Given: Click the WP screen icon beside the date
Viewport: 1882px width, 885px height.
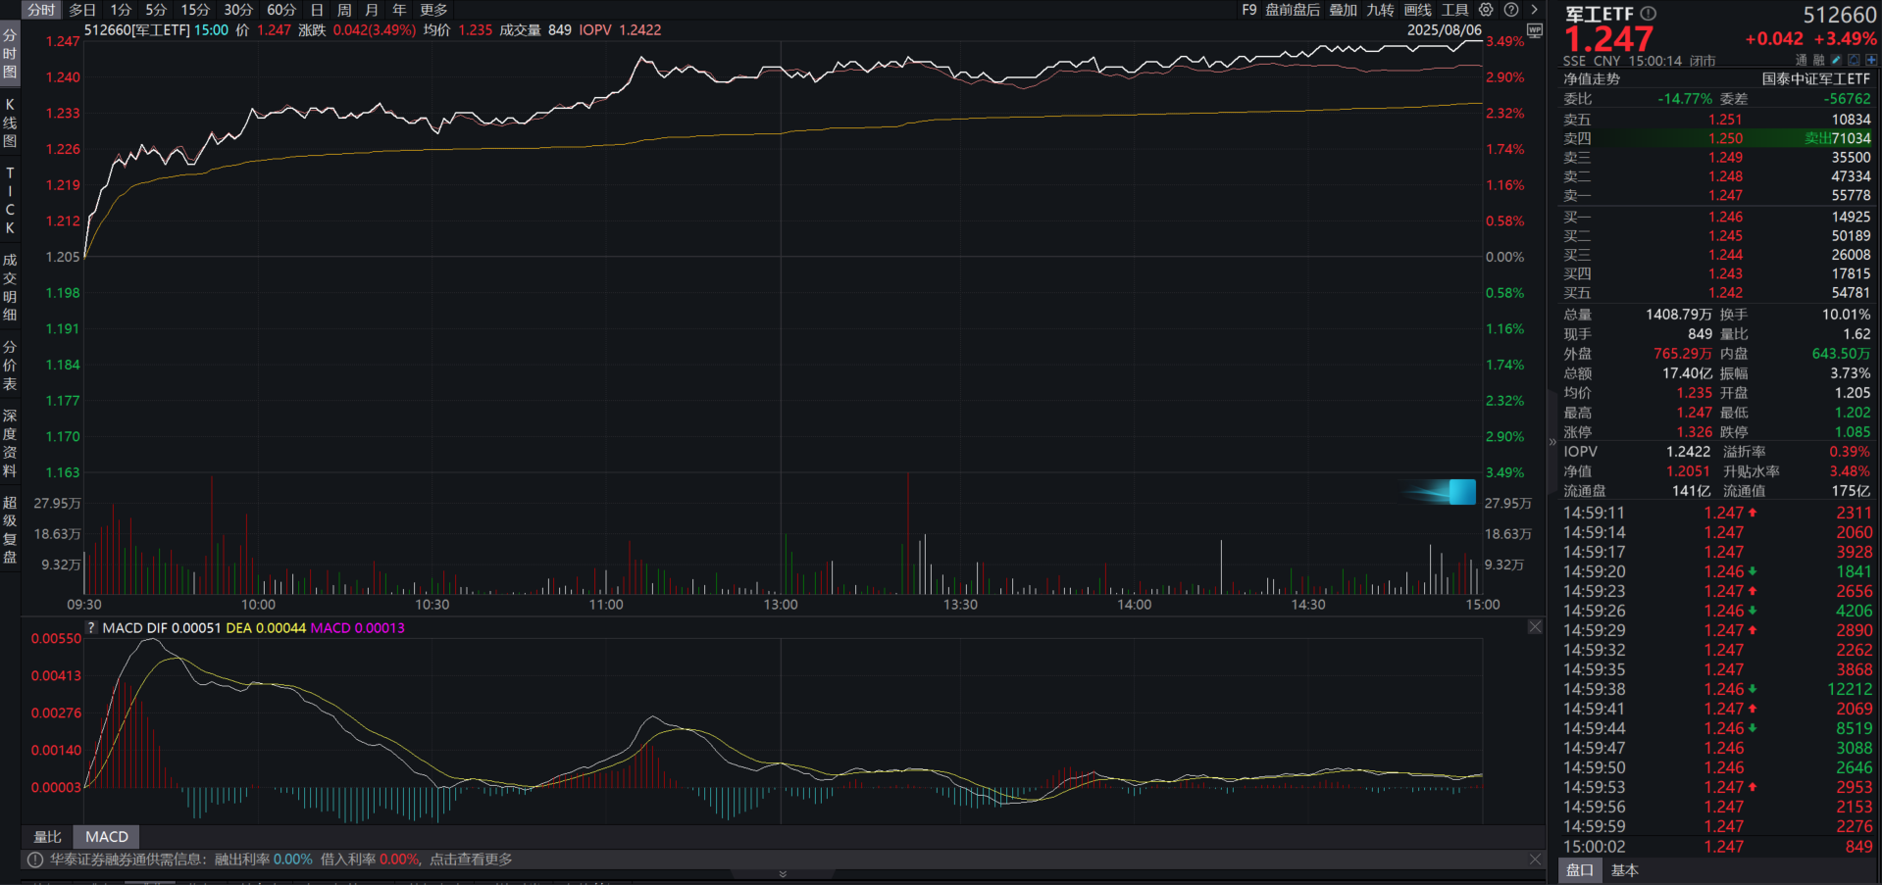Looking at the screenshot, I should 1535,30.
